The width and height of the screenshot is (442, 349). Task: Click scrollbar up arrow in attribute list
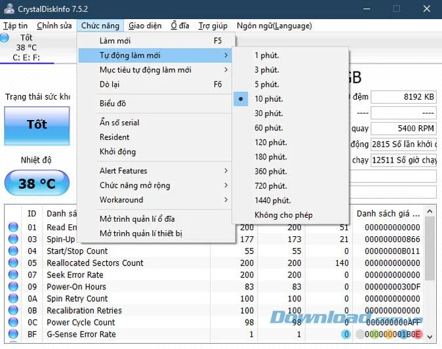(430, 211)
